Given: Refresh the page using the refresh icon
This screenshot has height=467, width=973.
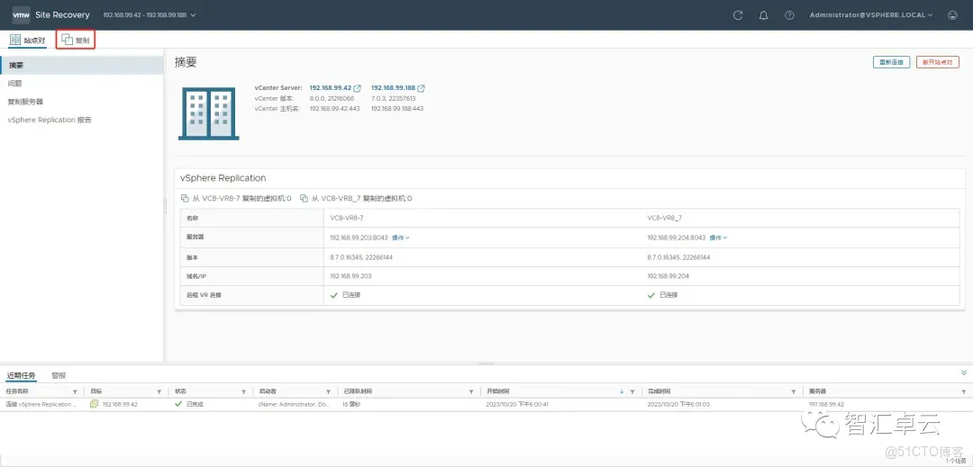Looking at the screenshot, I should coord(738,15).
